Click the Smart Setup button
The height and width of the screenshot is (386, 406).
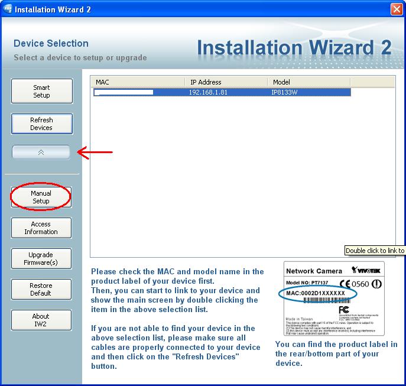(x=42, y=91)
